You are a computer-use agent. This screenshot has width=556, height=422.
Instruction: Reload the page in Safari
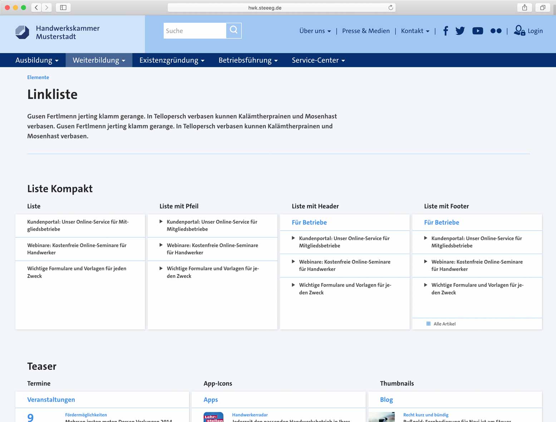pyautogui.click(x=390, y=8)
